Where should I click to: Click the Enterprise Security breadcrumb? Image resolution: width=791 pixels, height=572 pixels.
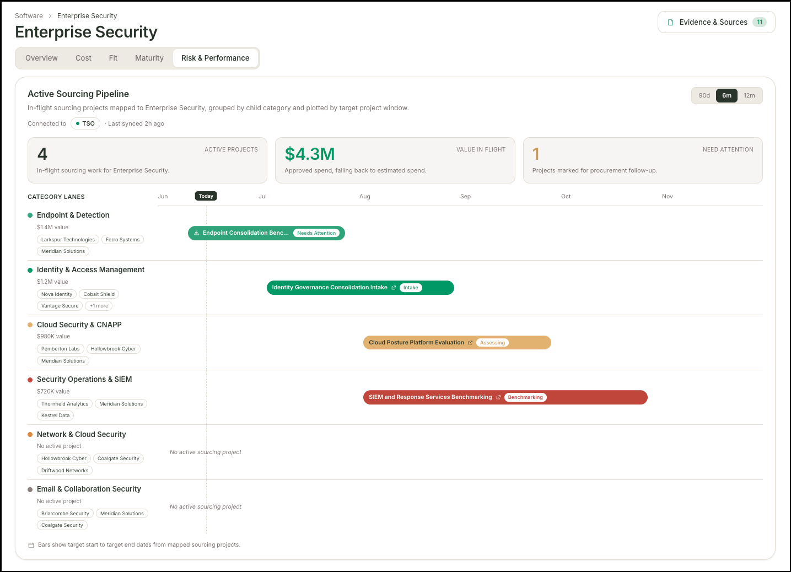tap(87, 16)
